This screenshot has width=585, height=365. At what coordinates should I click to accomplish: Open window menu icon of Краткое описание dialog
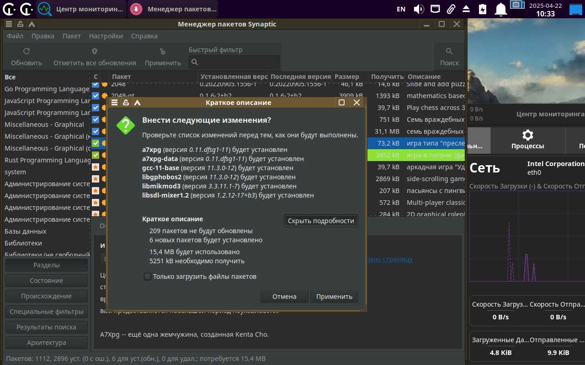[115, 103]
